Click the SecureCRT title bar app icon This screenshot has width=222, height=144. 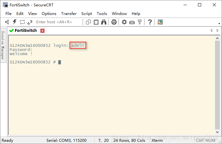5,5
